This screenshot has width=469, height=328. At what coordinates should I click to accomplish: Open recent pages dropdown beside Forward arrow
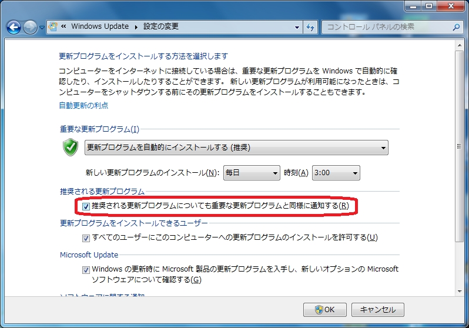[x=42, y=28]
